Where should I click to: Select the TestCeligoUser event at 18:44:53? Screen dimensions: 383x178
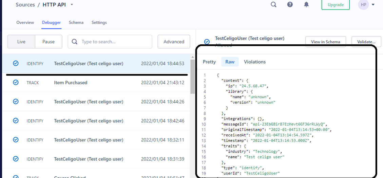coord(96,64)
